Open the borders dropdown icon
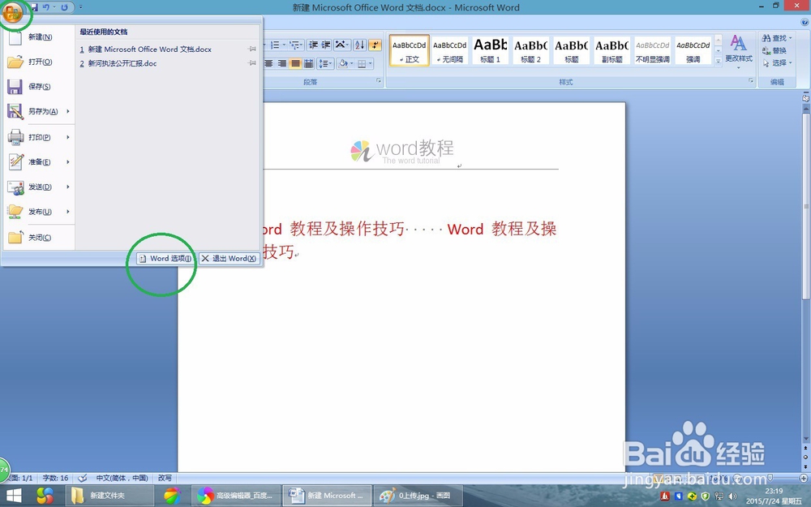The image size is (811, 507). tap(365, 63)
